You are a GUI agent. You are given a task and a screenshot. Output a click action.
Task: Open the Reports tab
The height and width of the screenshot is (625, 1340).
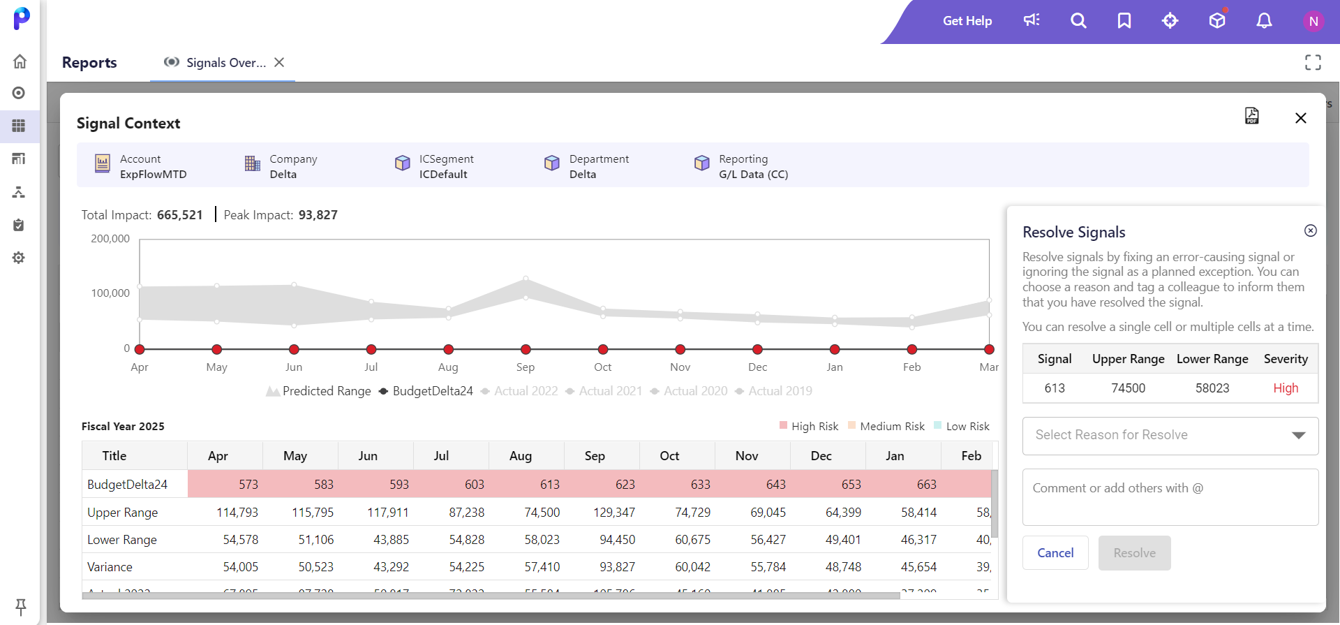[89, 63]
